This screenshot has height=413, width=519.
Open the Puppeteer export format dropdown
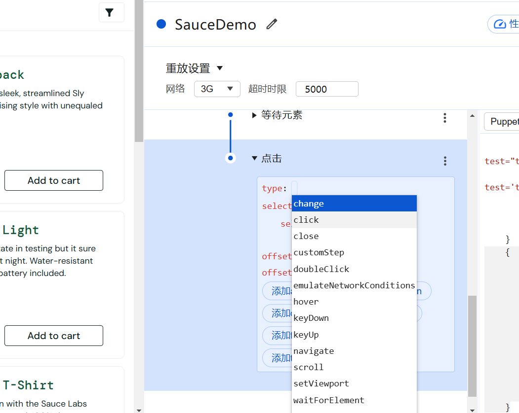pos(502,122)
